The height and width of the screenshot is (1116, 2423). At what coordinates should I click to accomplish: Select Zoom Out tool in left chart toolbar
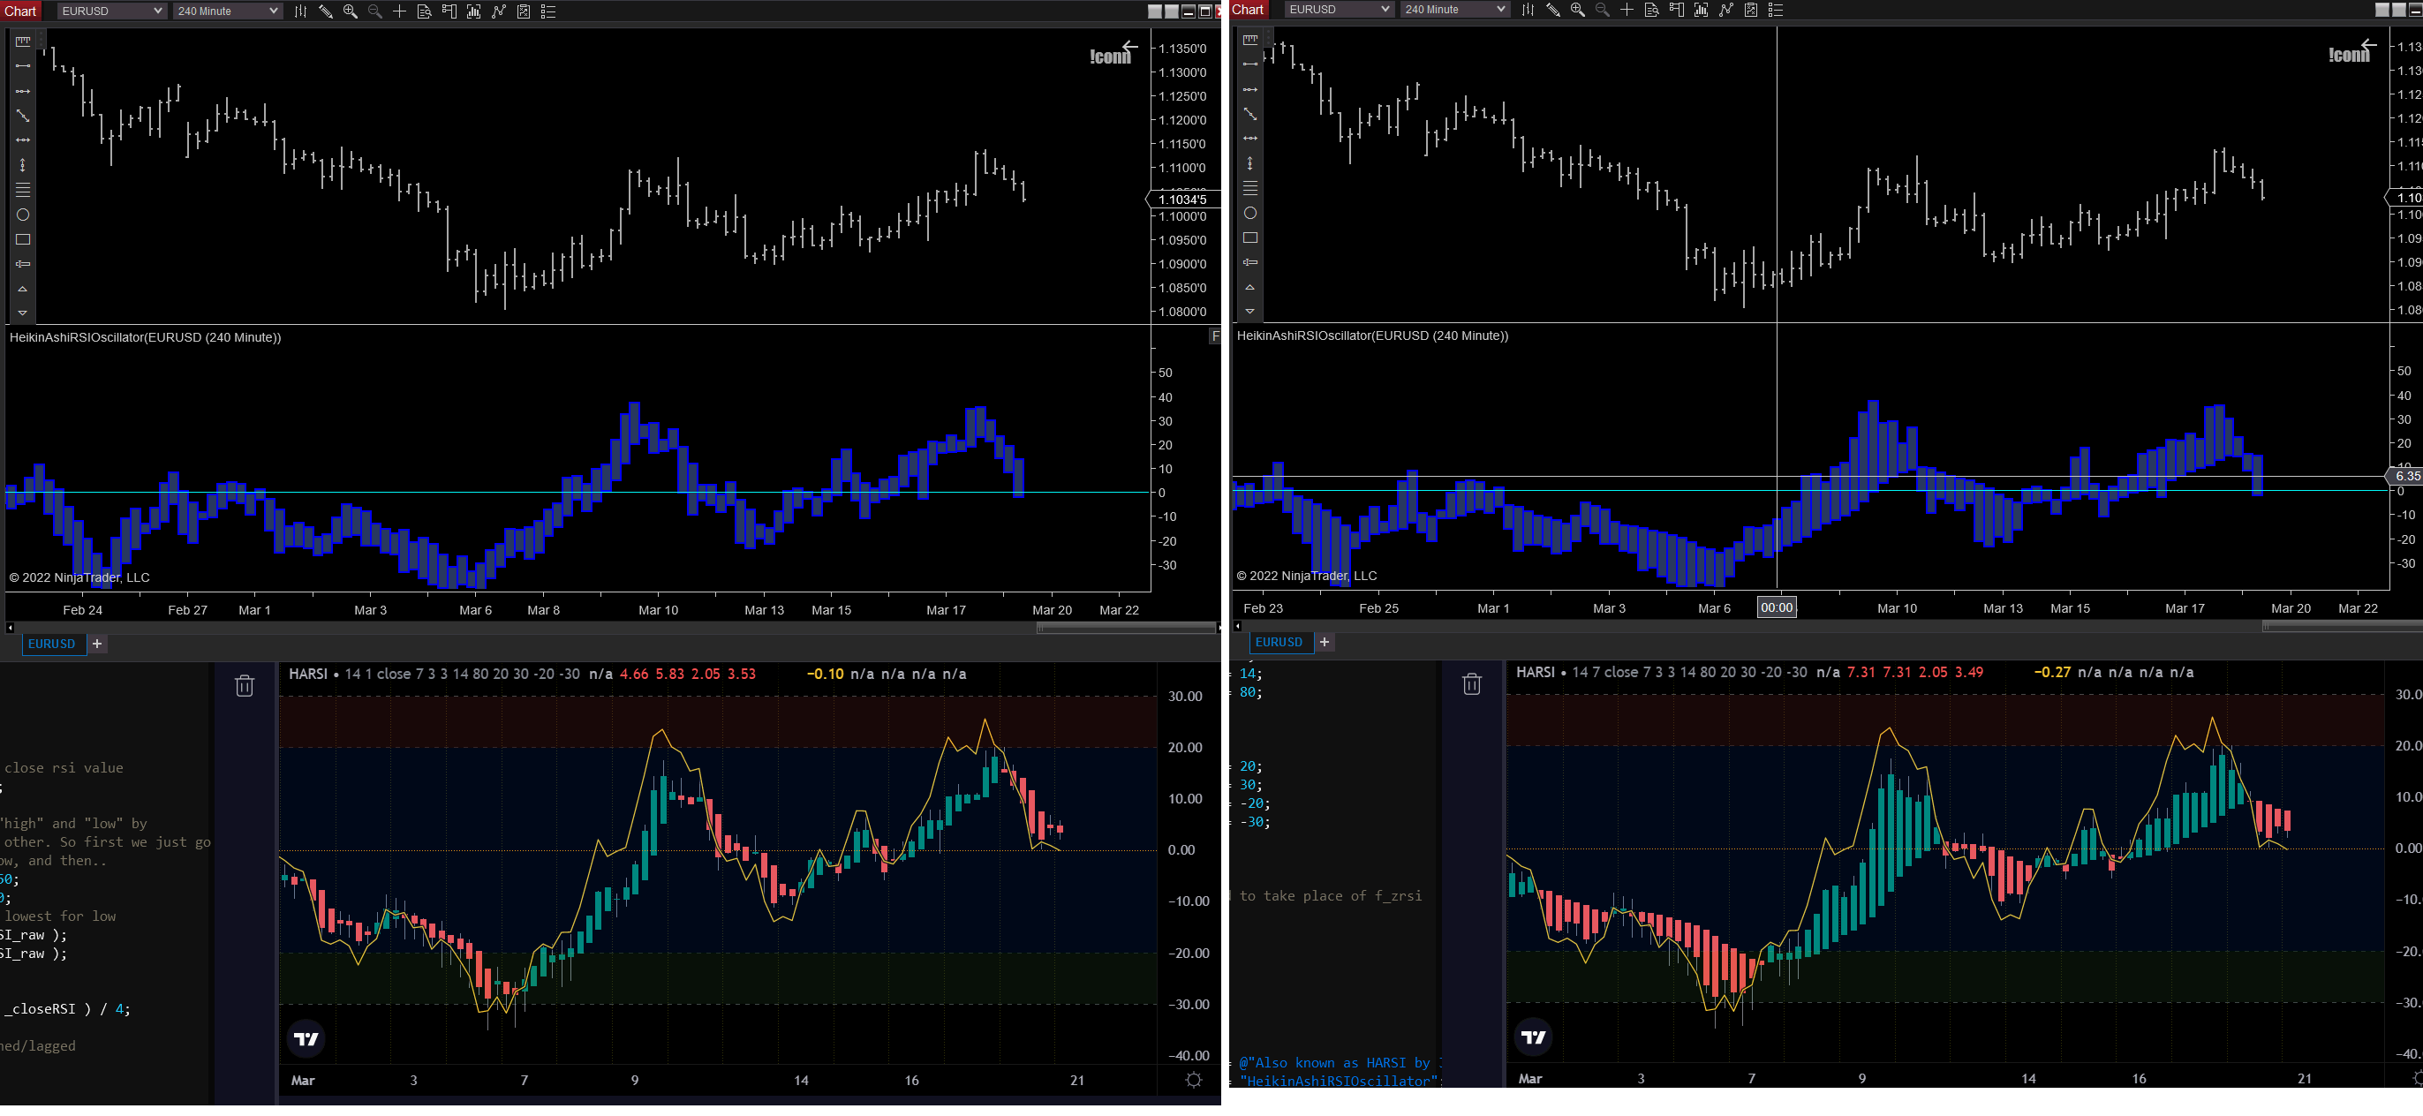pos(374,11)
